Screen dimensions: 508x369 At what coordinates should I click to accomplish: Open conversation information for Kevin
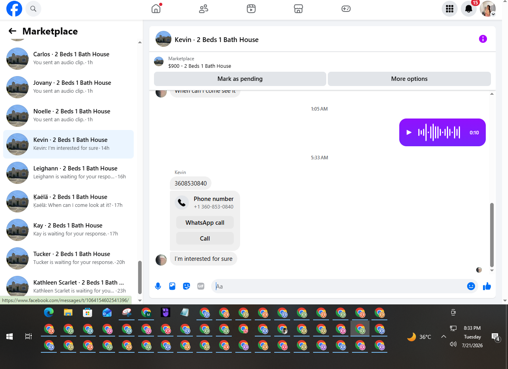pos(483,39)
